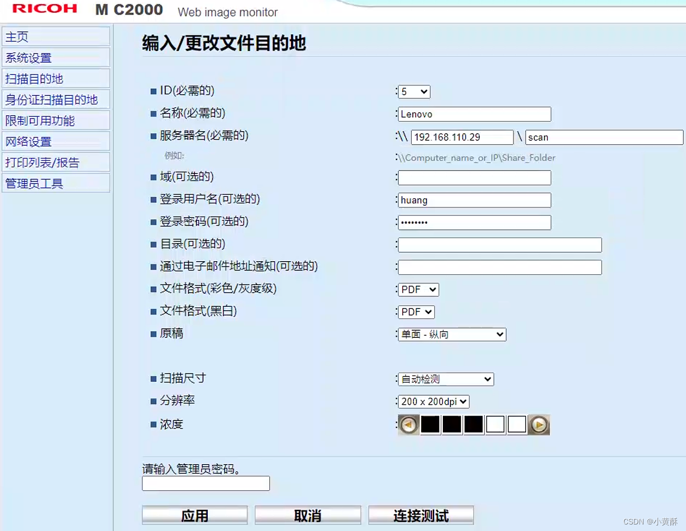This screenshot has width=686, height=531.
Task: Open 扫描目的地 in the sidebar
Action: pyautogui.click(x=56, y=78)
